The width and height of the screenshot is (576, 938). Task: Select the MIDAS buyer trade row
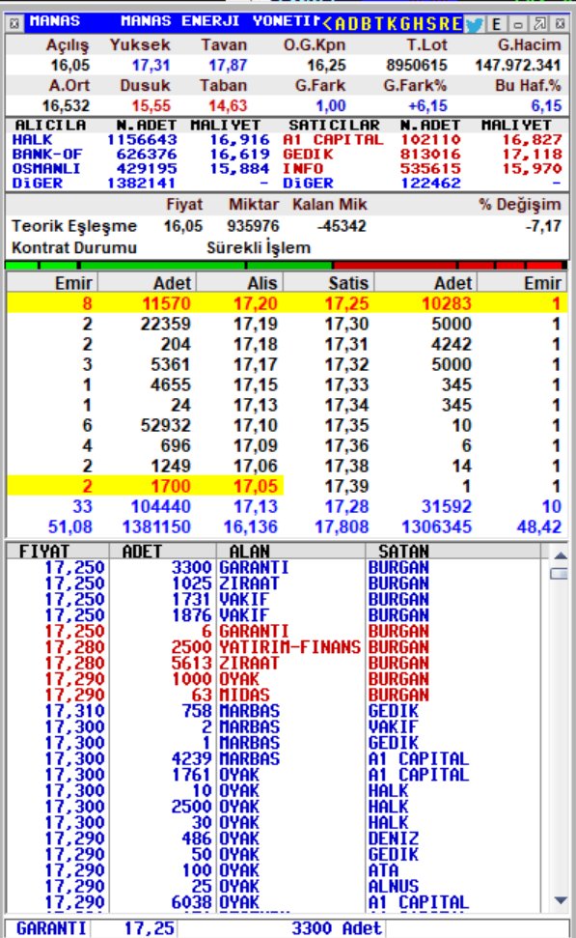click(275, 695)
